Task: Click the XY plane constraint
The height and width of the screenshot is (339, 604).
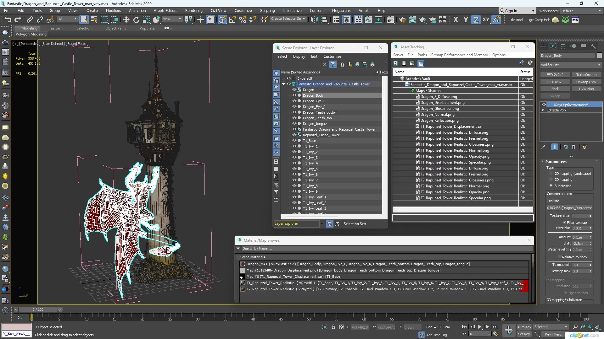Action: point(486,20)
